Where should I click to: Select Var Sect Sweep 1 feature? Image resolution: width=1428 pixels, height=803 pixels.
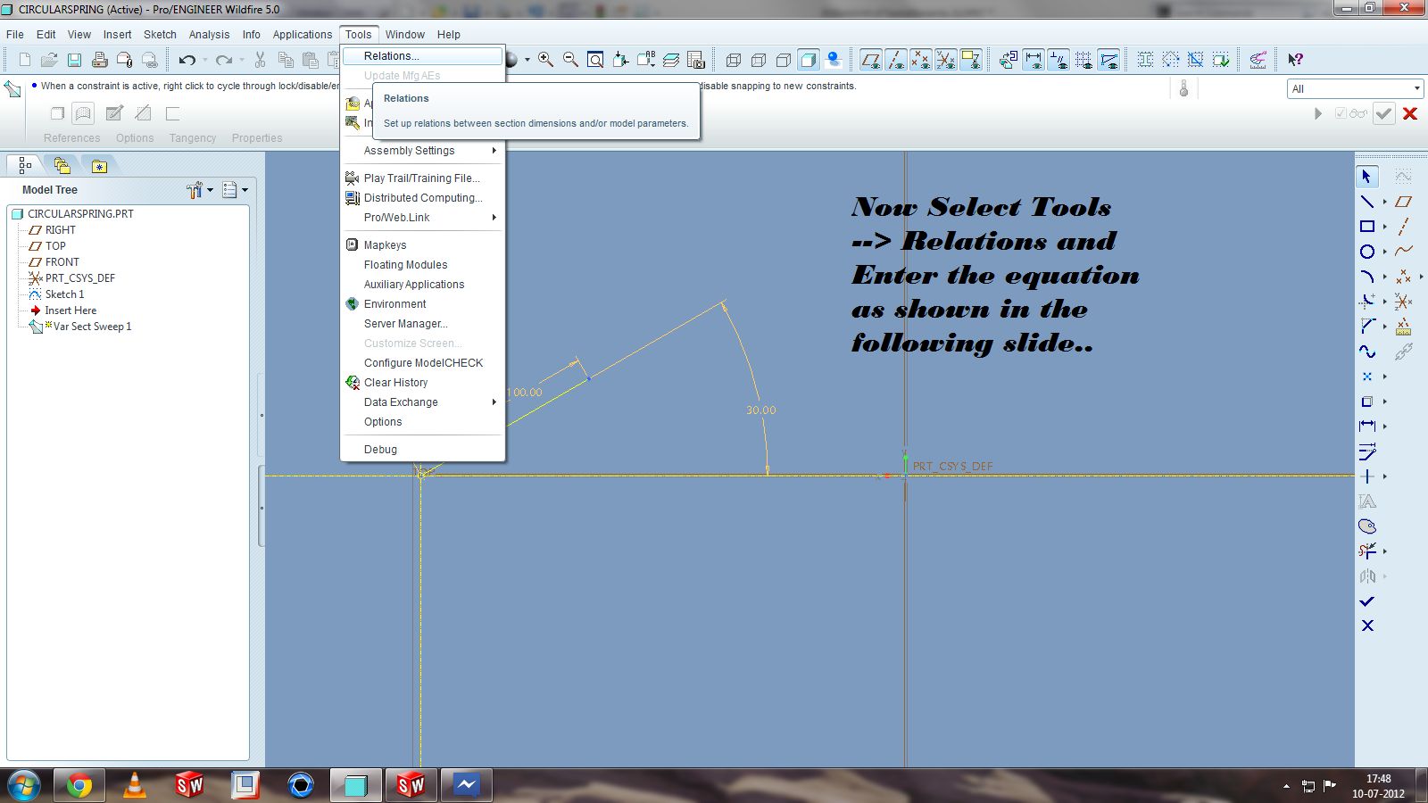(92, 327)
